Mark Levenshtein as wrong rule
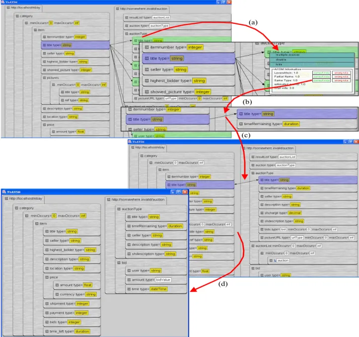The width and height of the screenshot is (359, 337). tap(341, 73)
